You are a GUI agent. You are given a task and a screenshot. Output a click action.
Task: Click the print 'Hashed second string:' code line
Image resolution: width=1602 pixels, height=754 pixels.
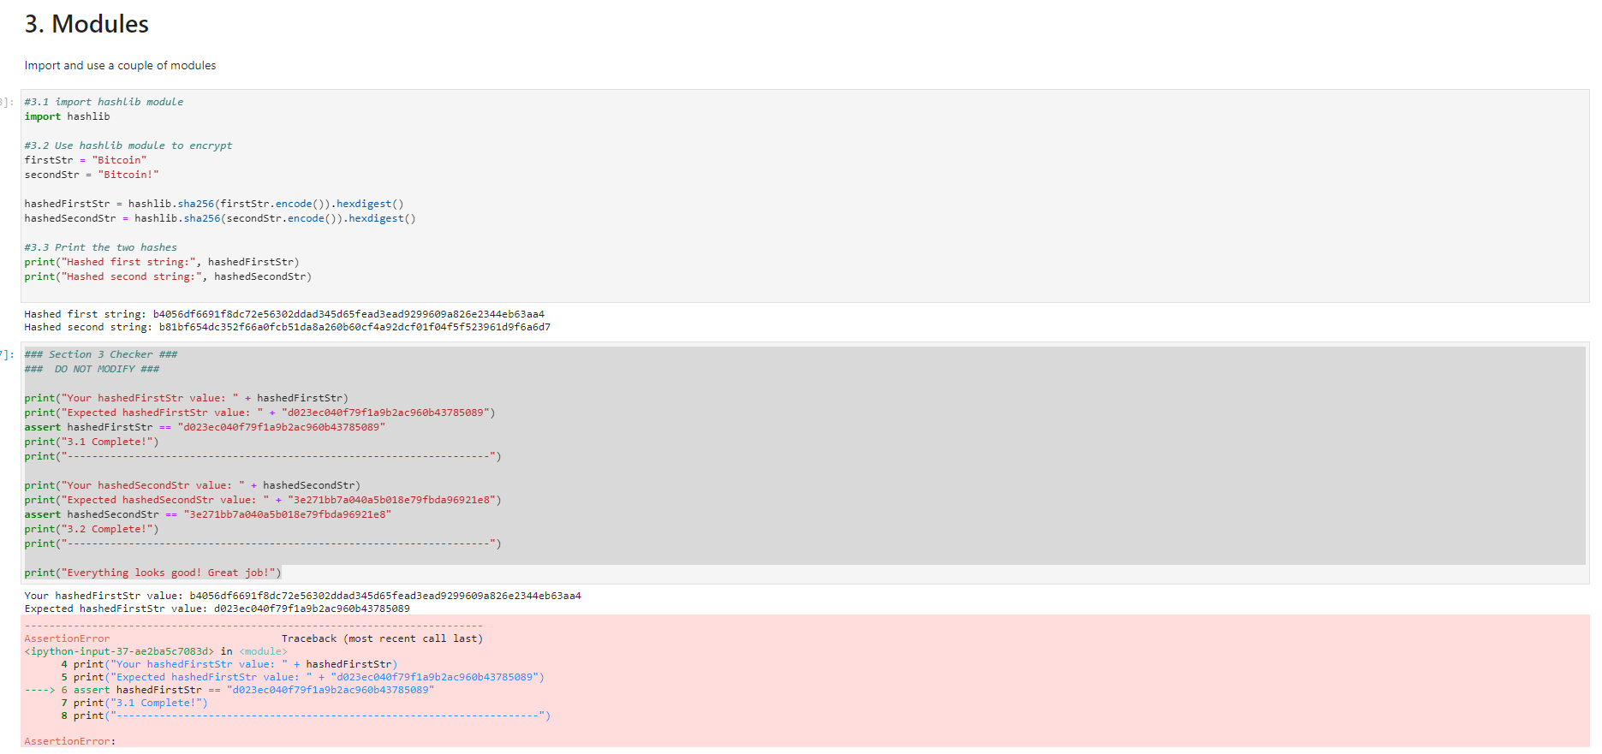(168, 276)
